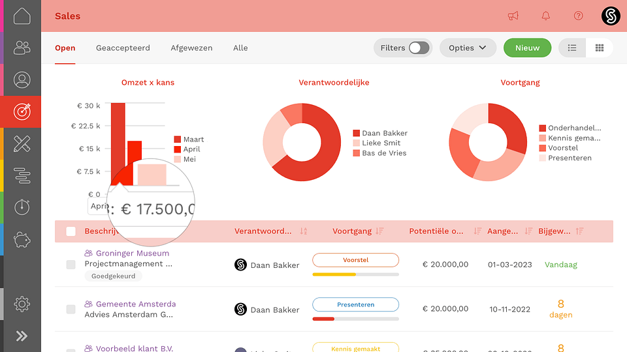627x352 pixels.
Task: Open the ruler and pencil projects icon
Action: coord(22,143)
